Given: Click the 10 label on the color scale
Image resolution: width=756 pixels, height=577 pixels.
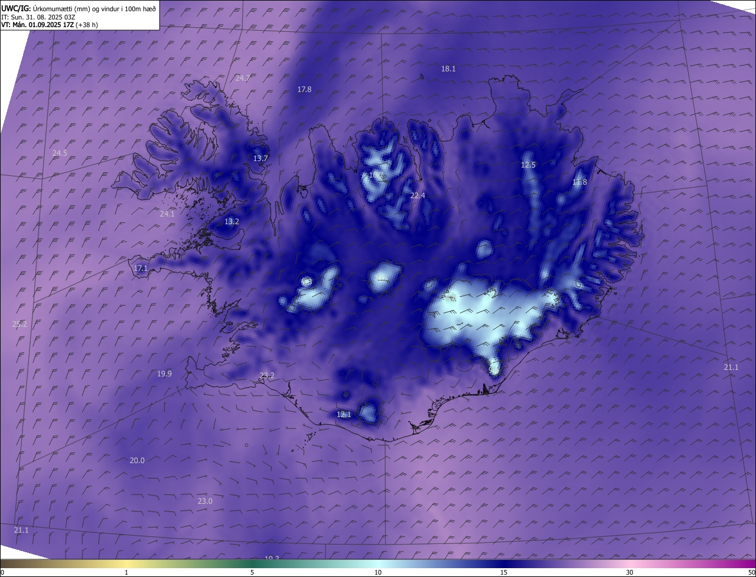Looking at the screenshot, I should coord(378,572).
